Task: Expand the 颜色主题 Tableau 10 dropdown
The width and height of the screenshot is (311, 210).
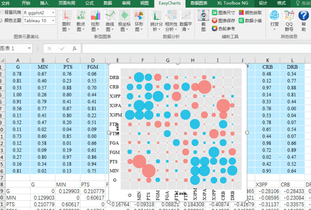Action: point(53,21)
